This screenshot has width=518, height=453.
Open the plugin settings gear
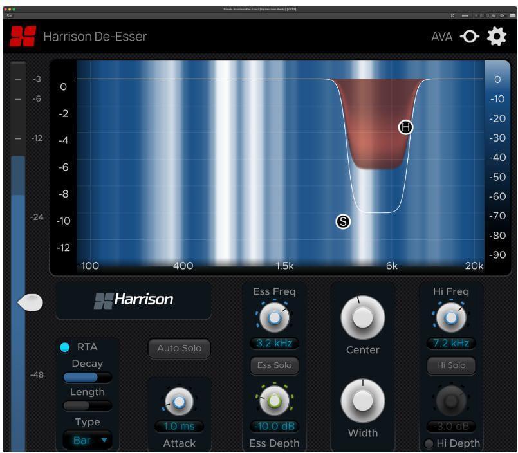click(x=498, y=36)
